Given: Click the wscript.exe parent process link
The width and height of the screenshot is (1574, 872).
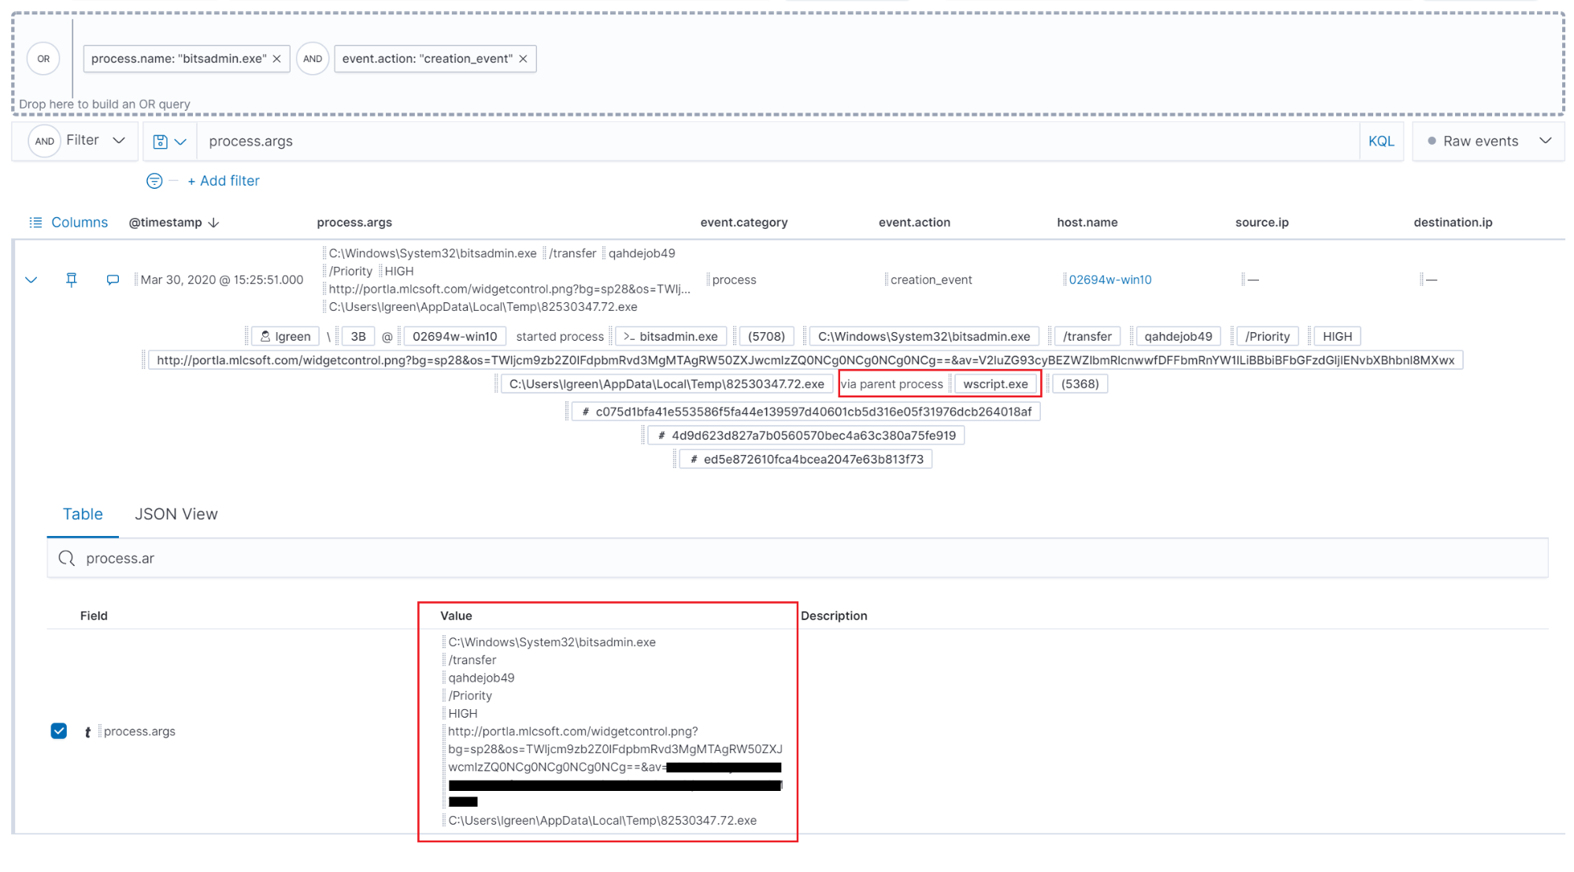Looking at the screenshot, I should tap(993, 383).
